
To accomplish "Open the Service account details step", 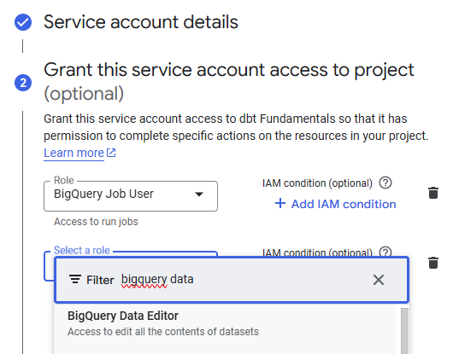I will tap(141, 22).
